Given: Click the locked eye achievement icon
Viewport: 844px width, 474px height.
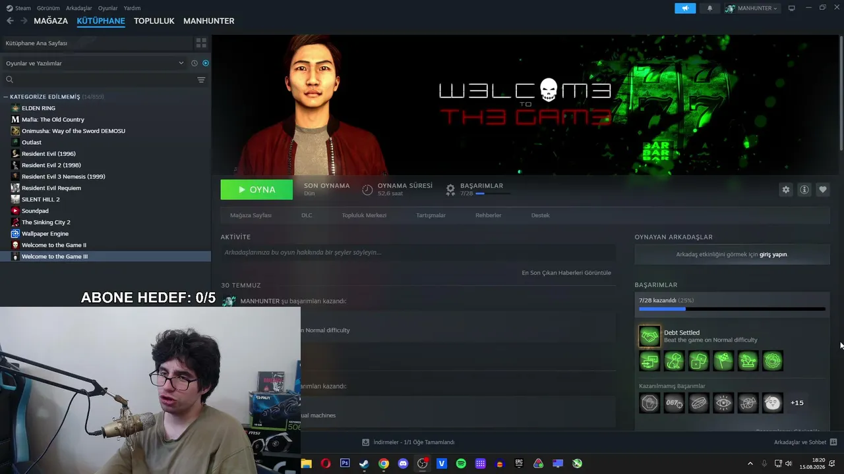Looking at the screenshot, I should tap(723, 403).
